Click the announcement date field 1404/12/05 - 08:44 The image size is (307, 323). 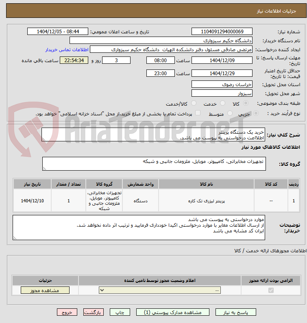coord(58,32)
